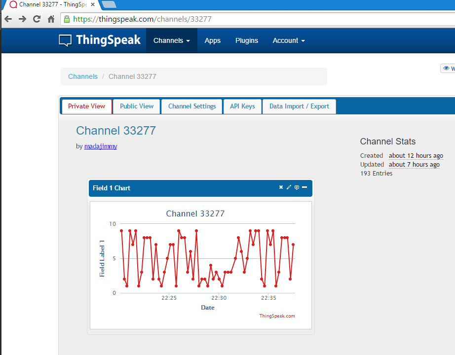The height and width of the screenshot is (355, 455).
Task: Click the ThingSpeak logo
Action: 100,40
